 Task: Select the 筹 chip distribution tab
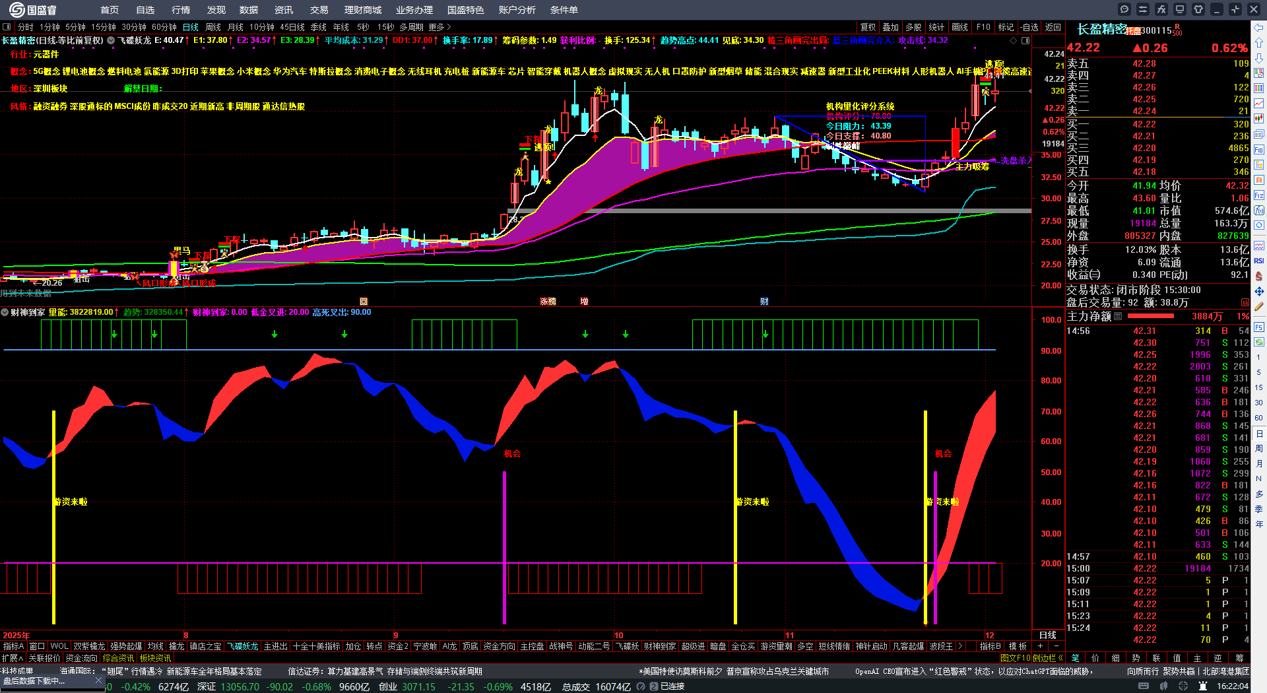(1240, 658)
